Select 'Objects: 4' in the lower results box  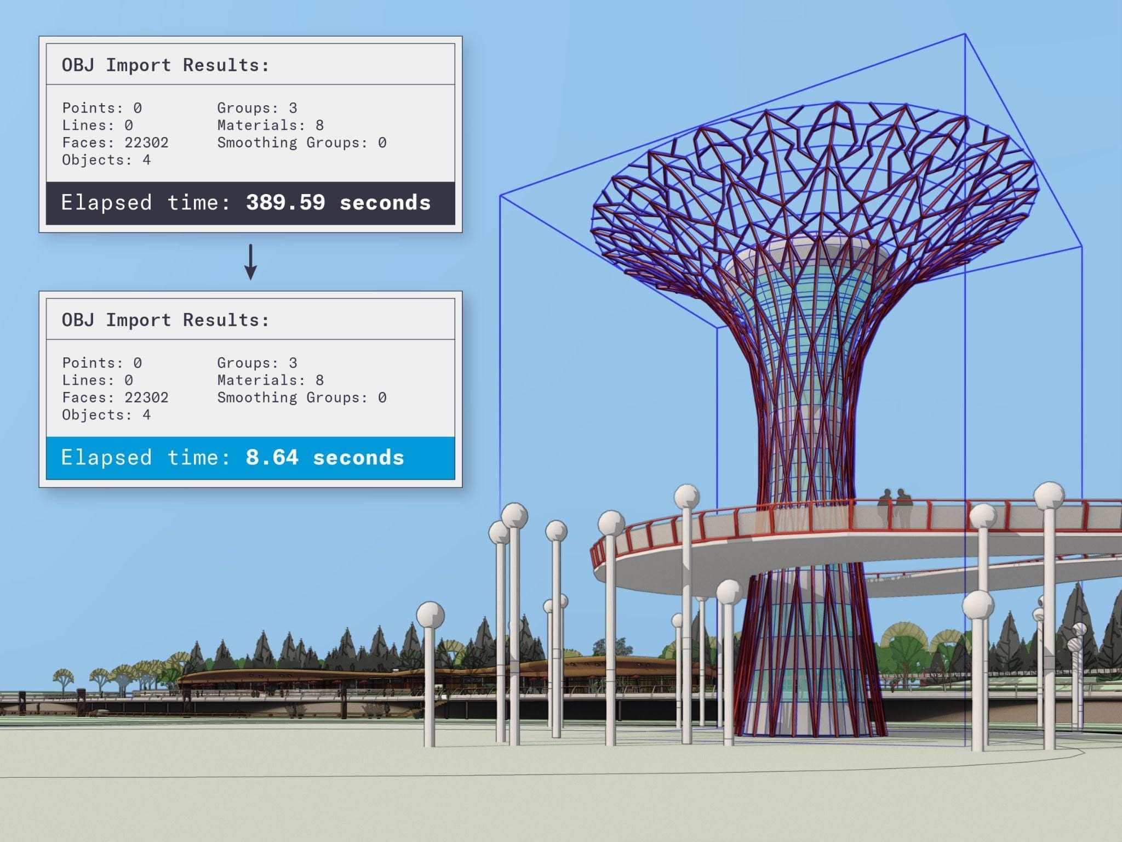pyautogui.click(x=106, y=415)
